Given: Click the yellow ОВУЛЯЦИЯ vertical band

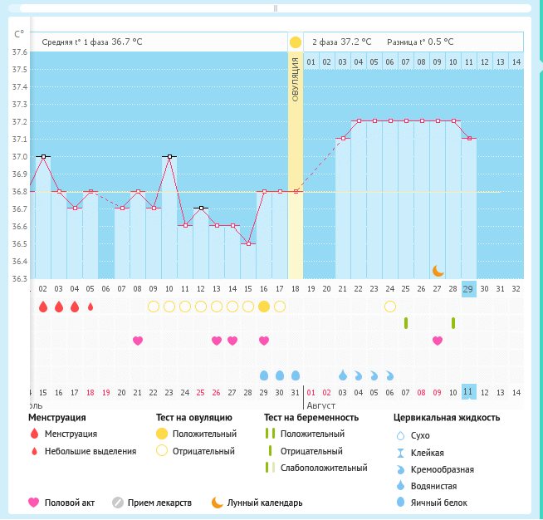Looking at the screenshot, I should pyautogui.click(x=296, y=166).
